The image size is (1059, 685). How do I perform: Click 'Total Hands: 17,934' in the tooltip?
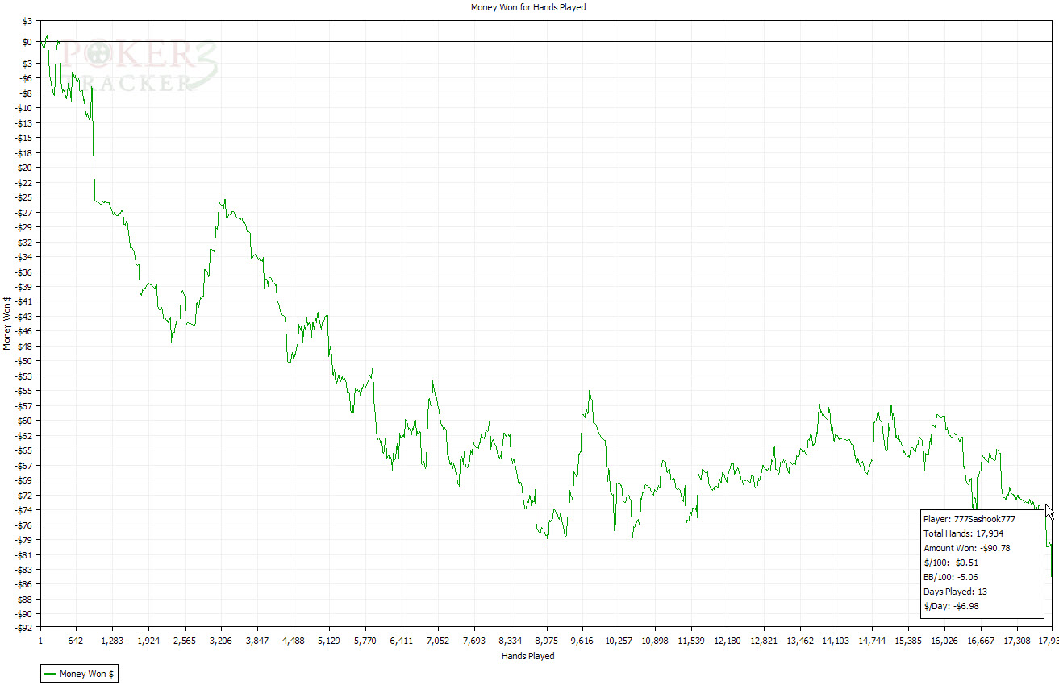tap(963, 533)
